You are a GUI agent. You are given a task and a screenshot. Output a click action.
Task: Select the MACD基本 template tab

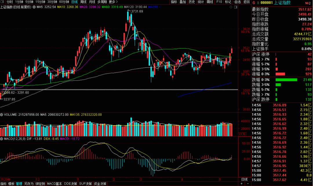(x=54, y=184)
